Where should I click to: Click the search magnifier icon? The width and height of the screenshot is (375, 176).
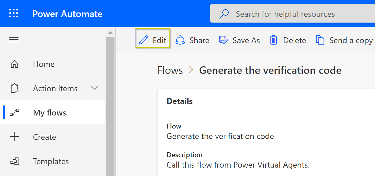(224, 14)
